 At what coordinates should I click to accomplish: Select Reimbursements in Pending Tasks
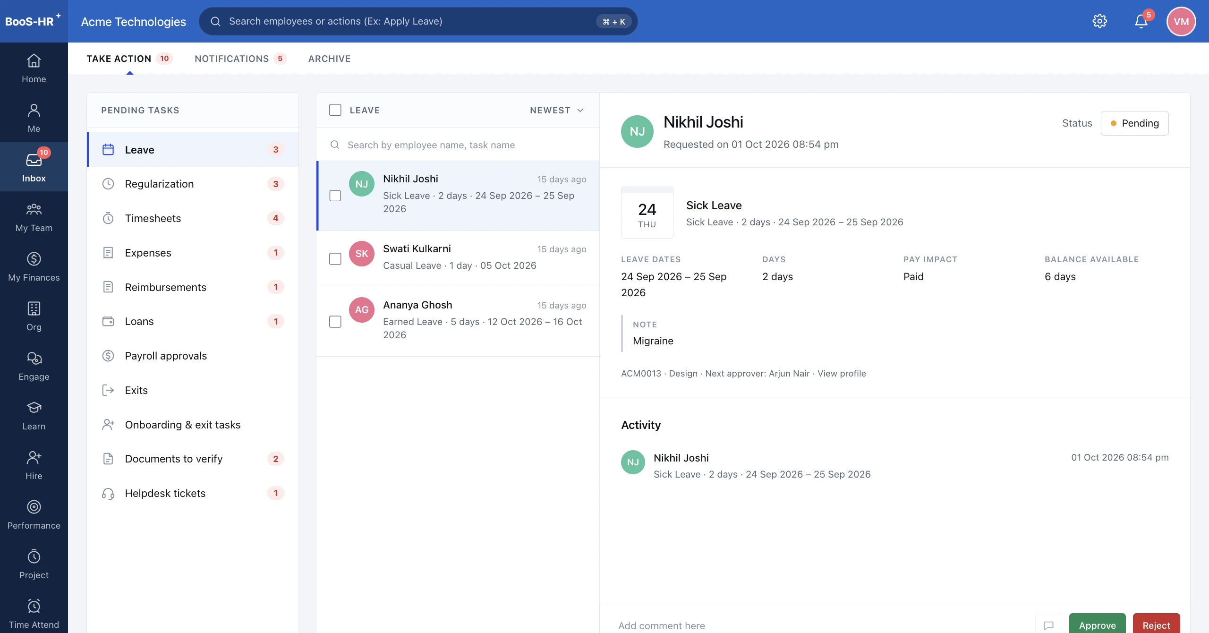[193, 287]
